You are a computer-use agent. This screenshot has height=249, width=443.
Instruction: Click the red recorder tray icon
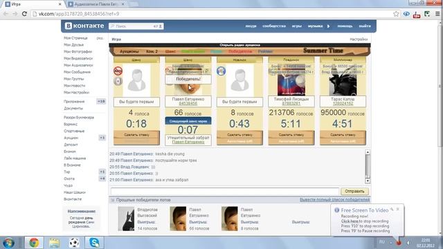click(x=399, y=242)
